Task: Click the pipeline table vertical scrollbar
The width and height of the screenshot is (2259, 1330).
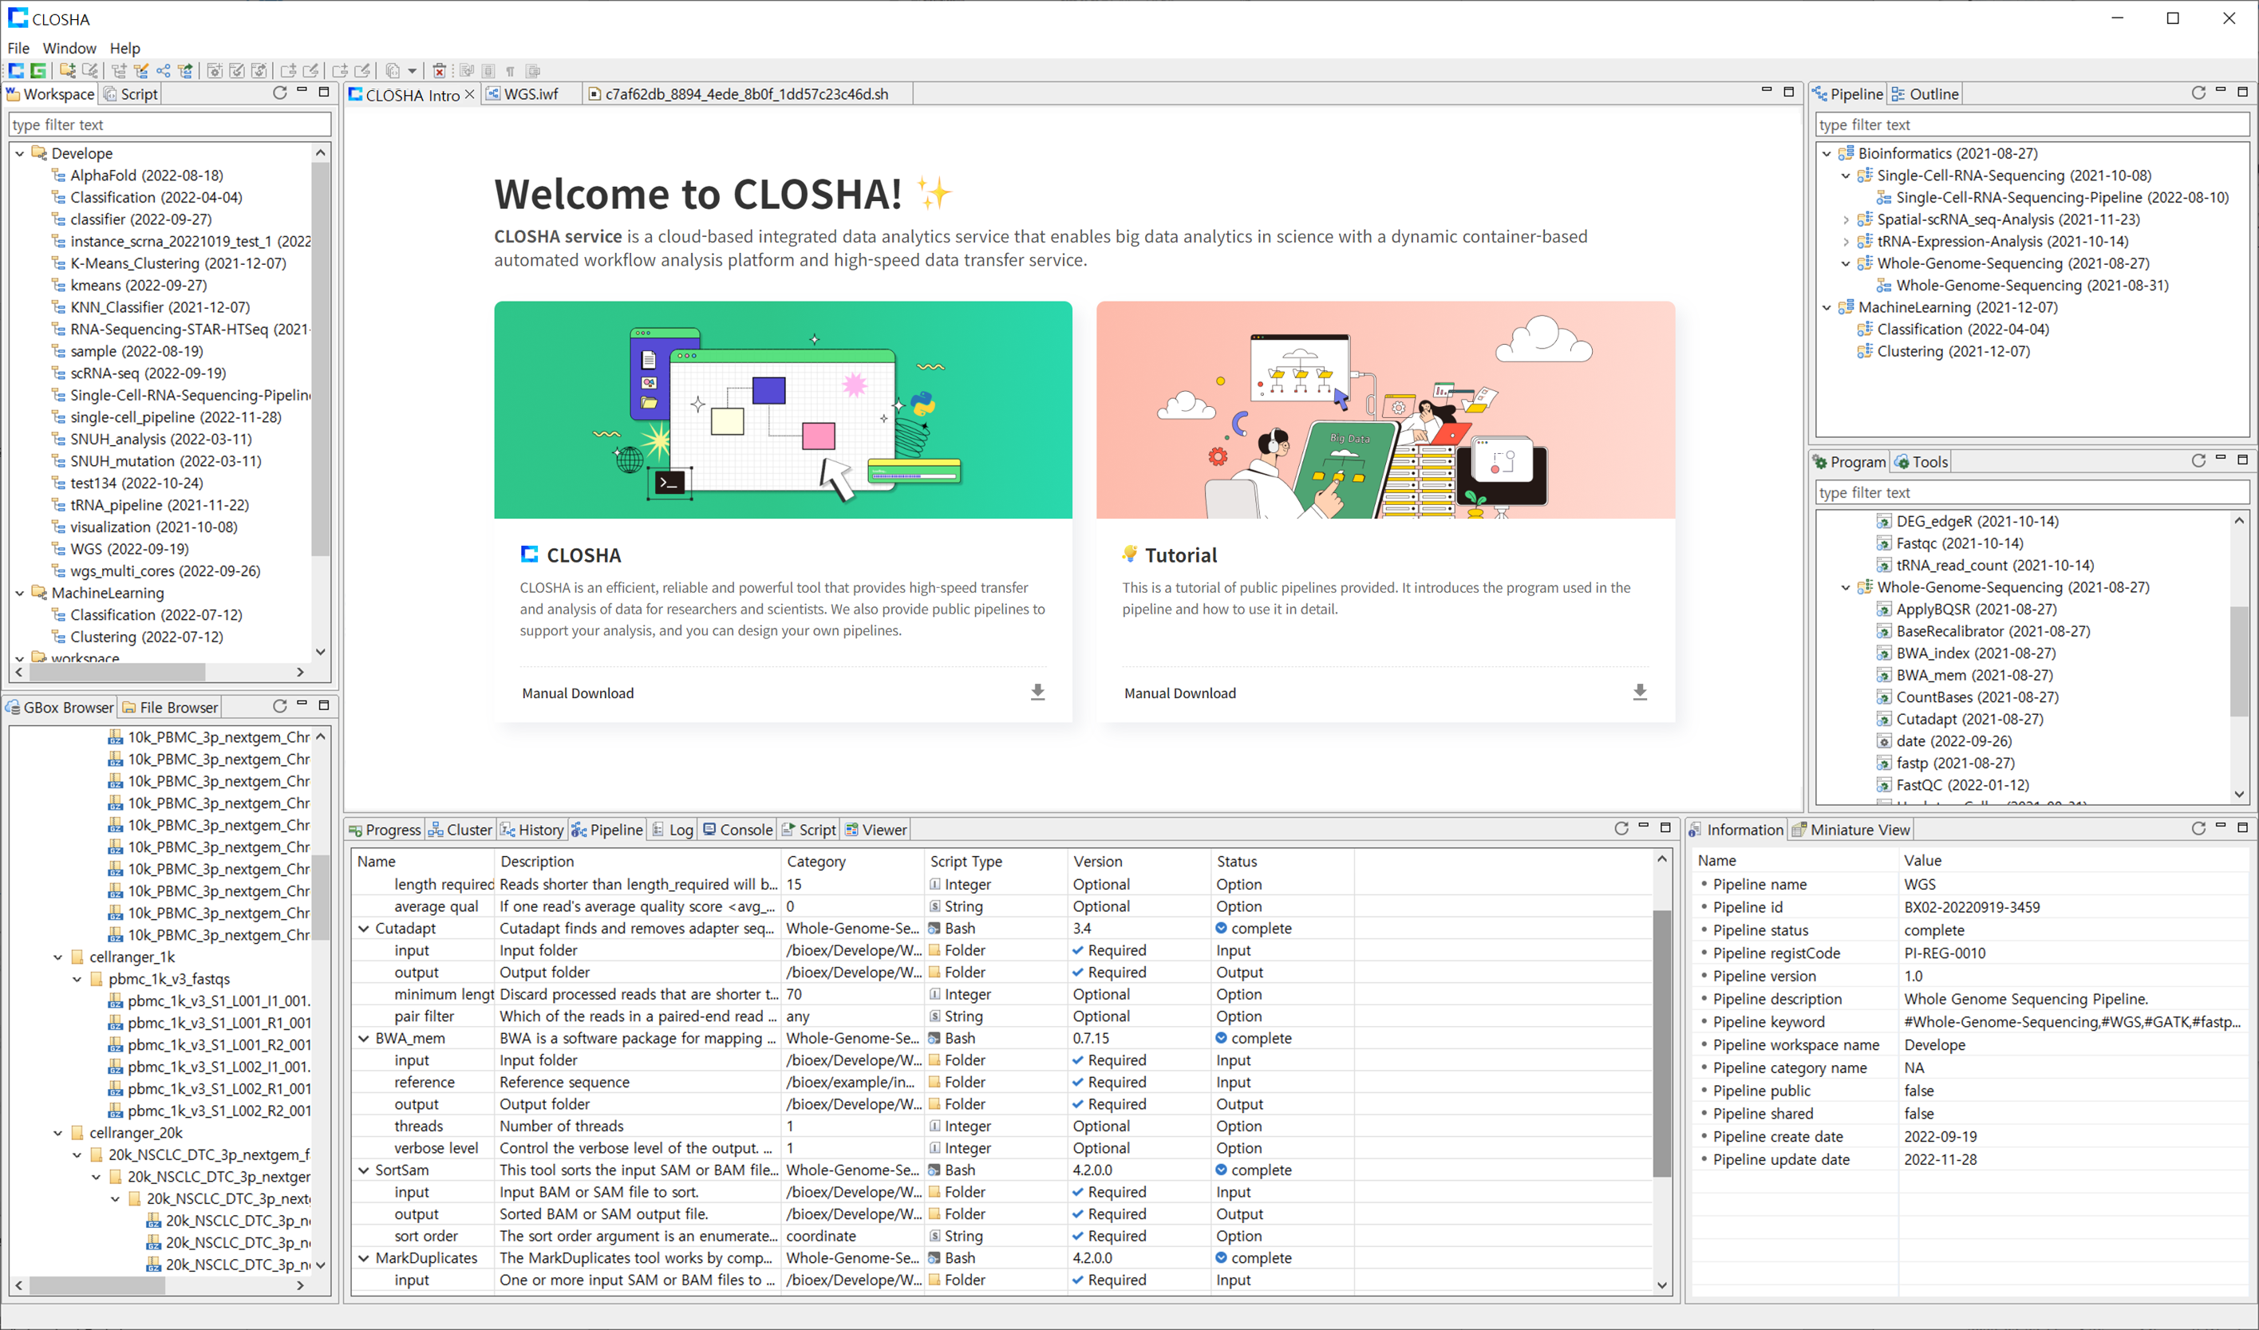Action: pos(1661,1044)
